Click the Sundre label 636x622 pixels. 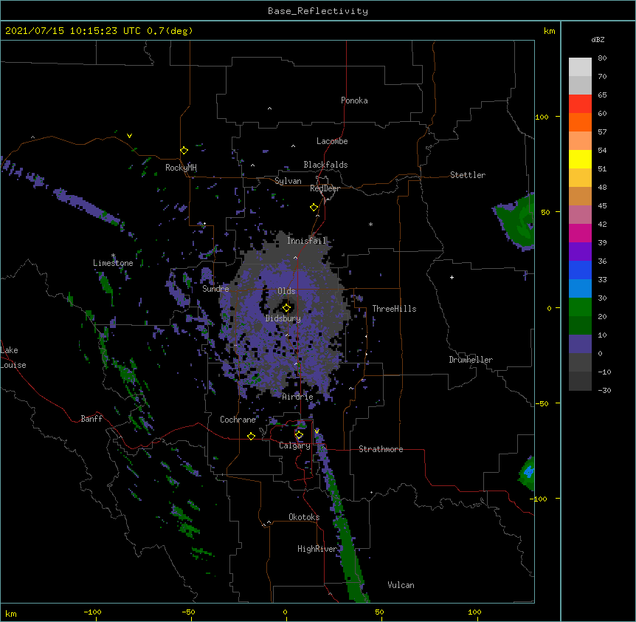[x=215, y=289]
